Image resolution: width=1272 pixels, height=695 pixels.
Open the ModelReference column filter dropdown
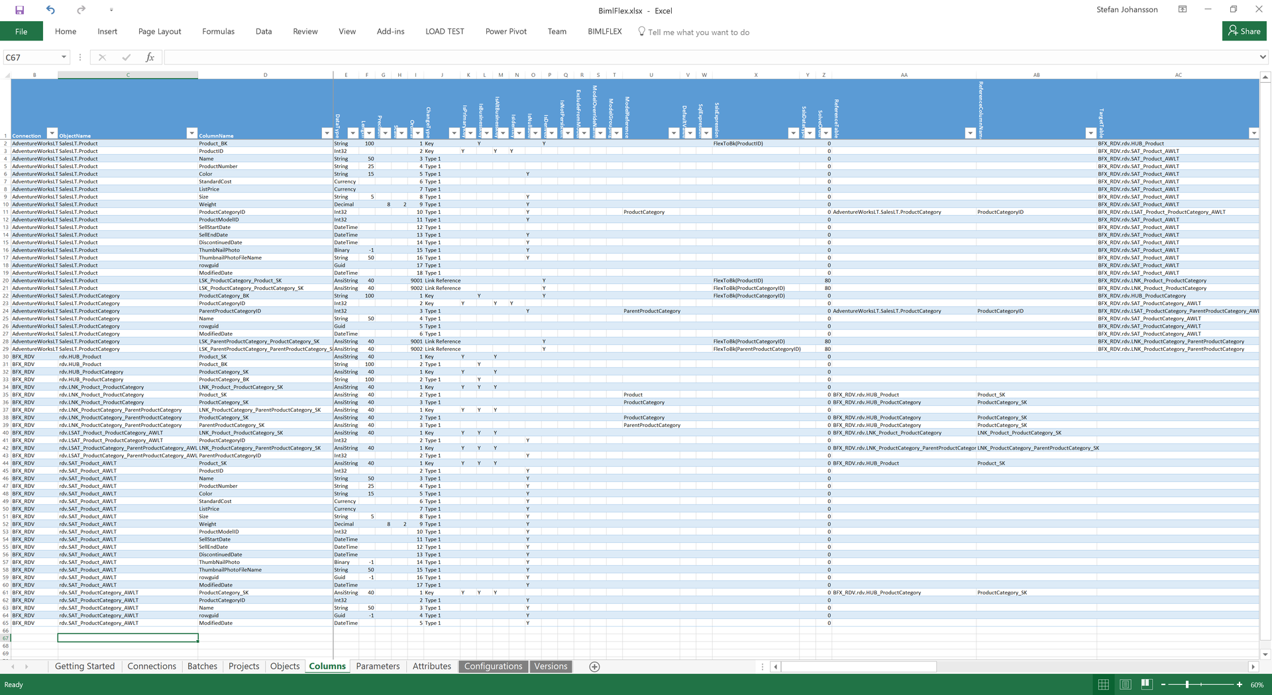[x=674, y=133]
